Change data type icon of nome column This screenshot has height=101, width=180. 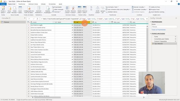31,22
